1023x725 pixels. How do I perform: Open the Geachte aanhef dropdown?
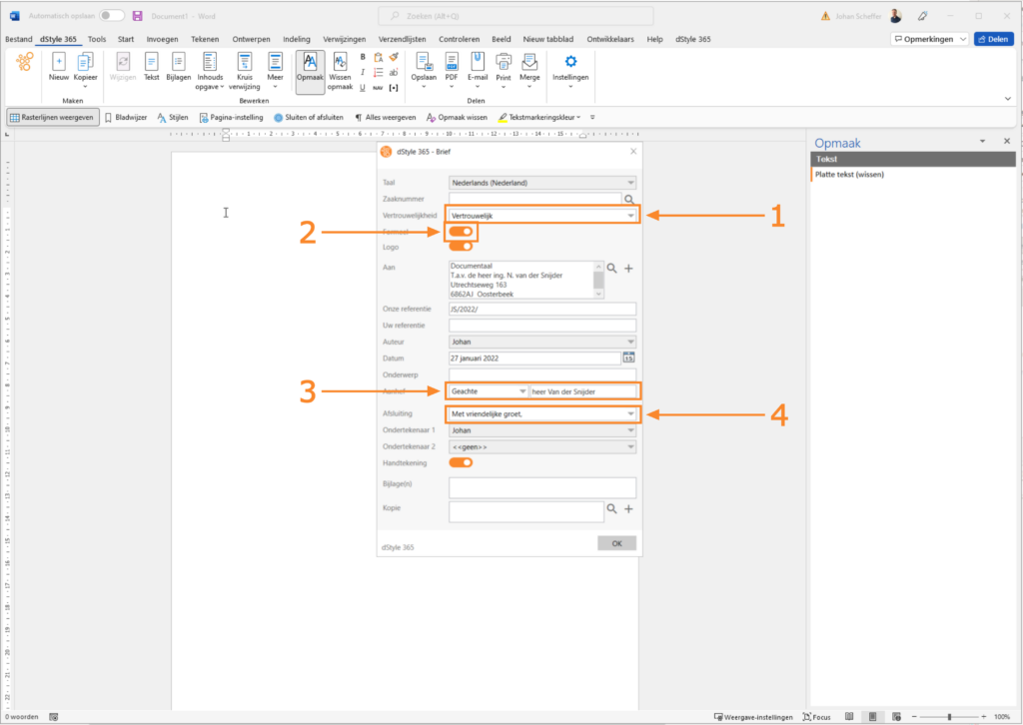tap(488, 391)
